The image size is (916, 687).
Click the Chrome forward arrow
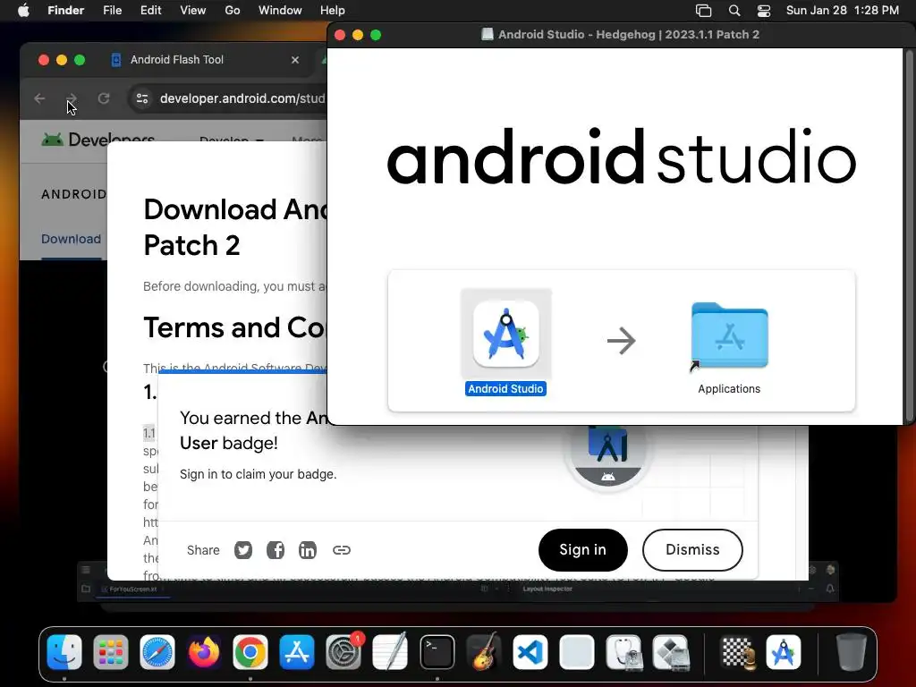tap(72, 98)
